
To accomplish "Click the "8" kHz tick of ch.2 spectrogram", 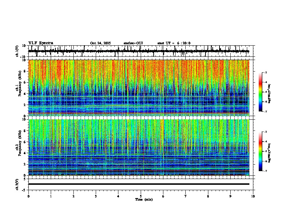I will (x=25, y=131).
